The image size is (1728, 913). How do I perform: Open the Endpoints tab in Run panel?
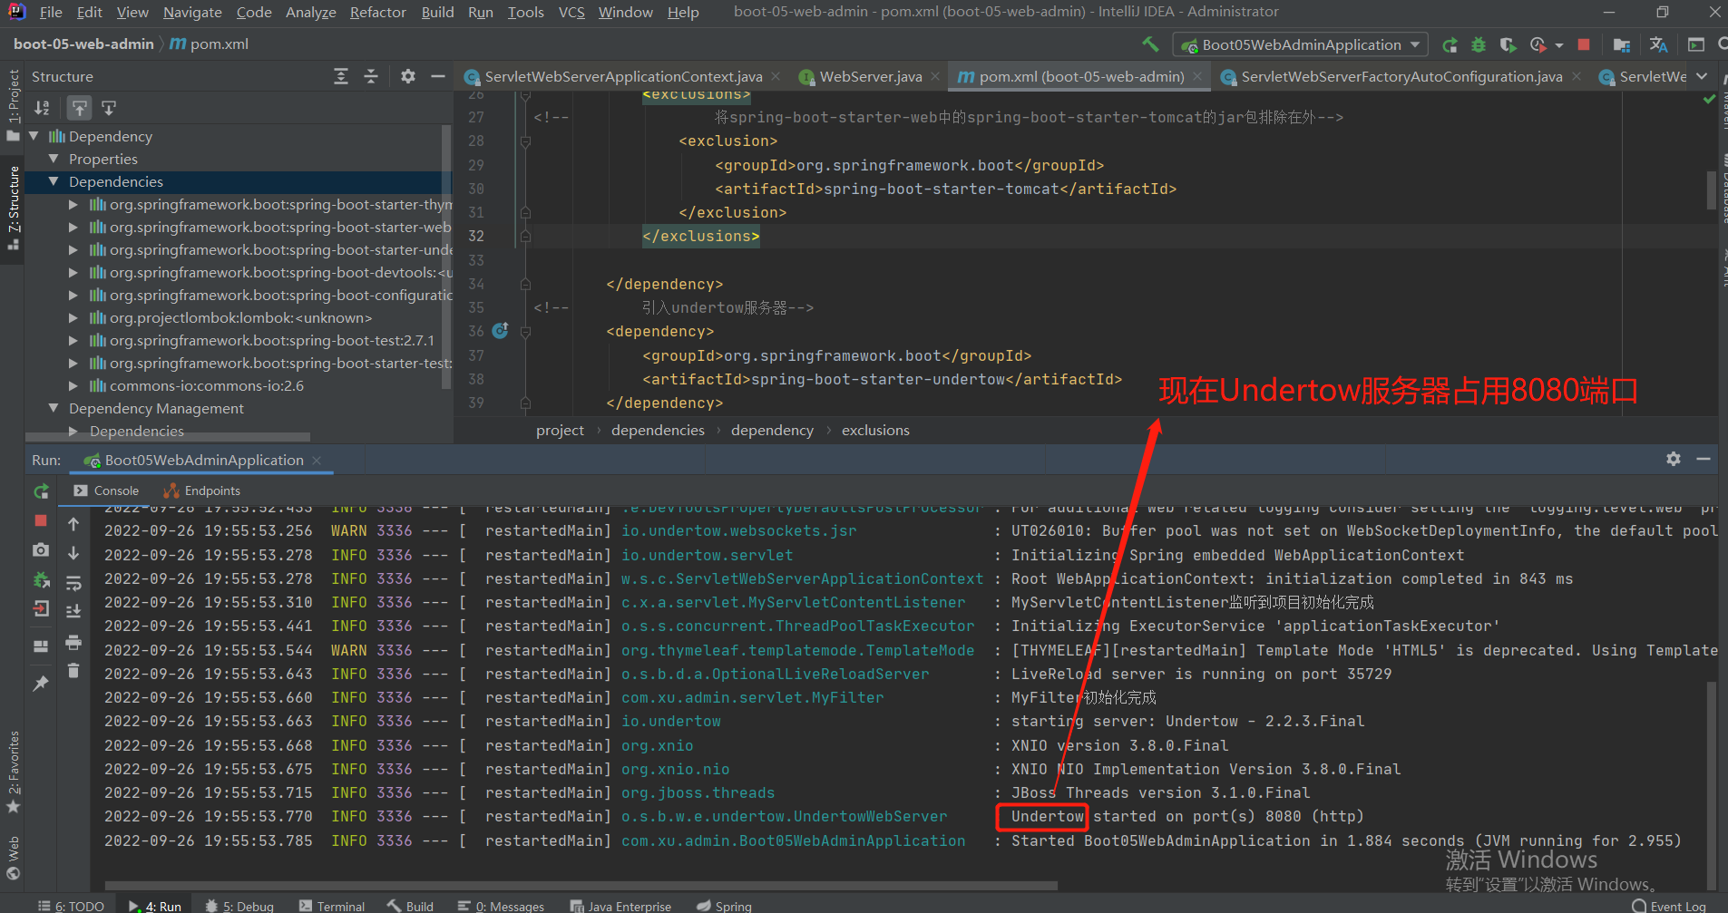pos(202,490)
